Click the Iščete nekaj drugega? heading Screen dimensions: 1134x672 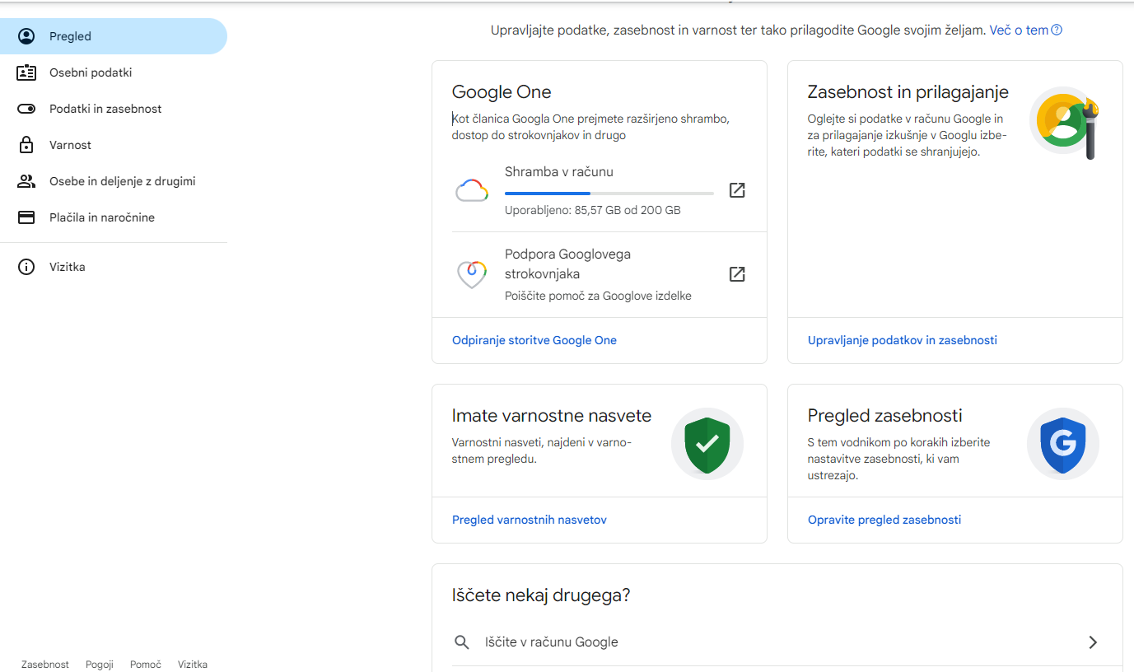tap(541, 595)
